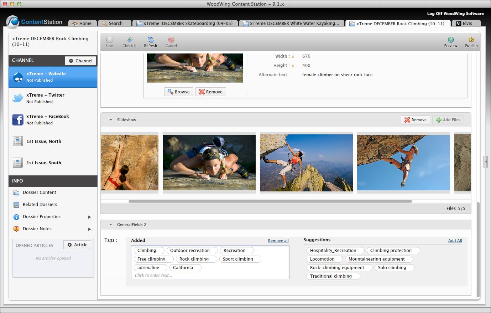The width and height of the screenshot is (491, 313).
Task: Click the Refresh icon
Action: tap(151, 41)
